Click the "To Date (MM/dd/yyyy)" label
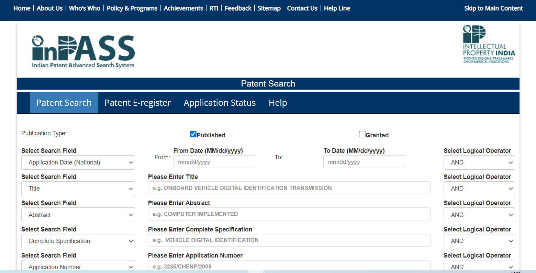 tap(354, 151)
